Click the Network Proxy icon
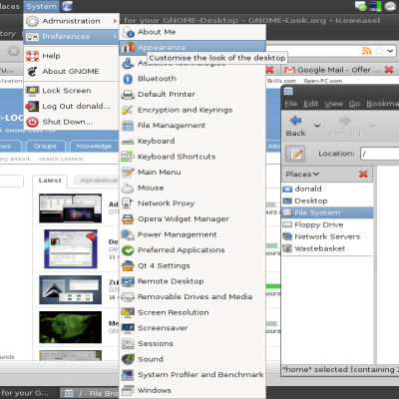The width and height of the screenshot is (399, 399). [128, 203]
